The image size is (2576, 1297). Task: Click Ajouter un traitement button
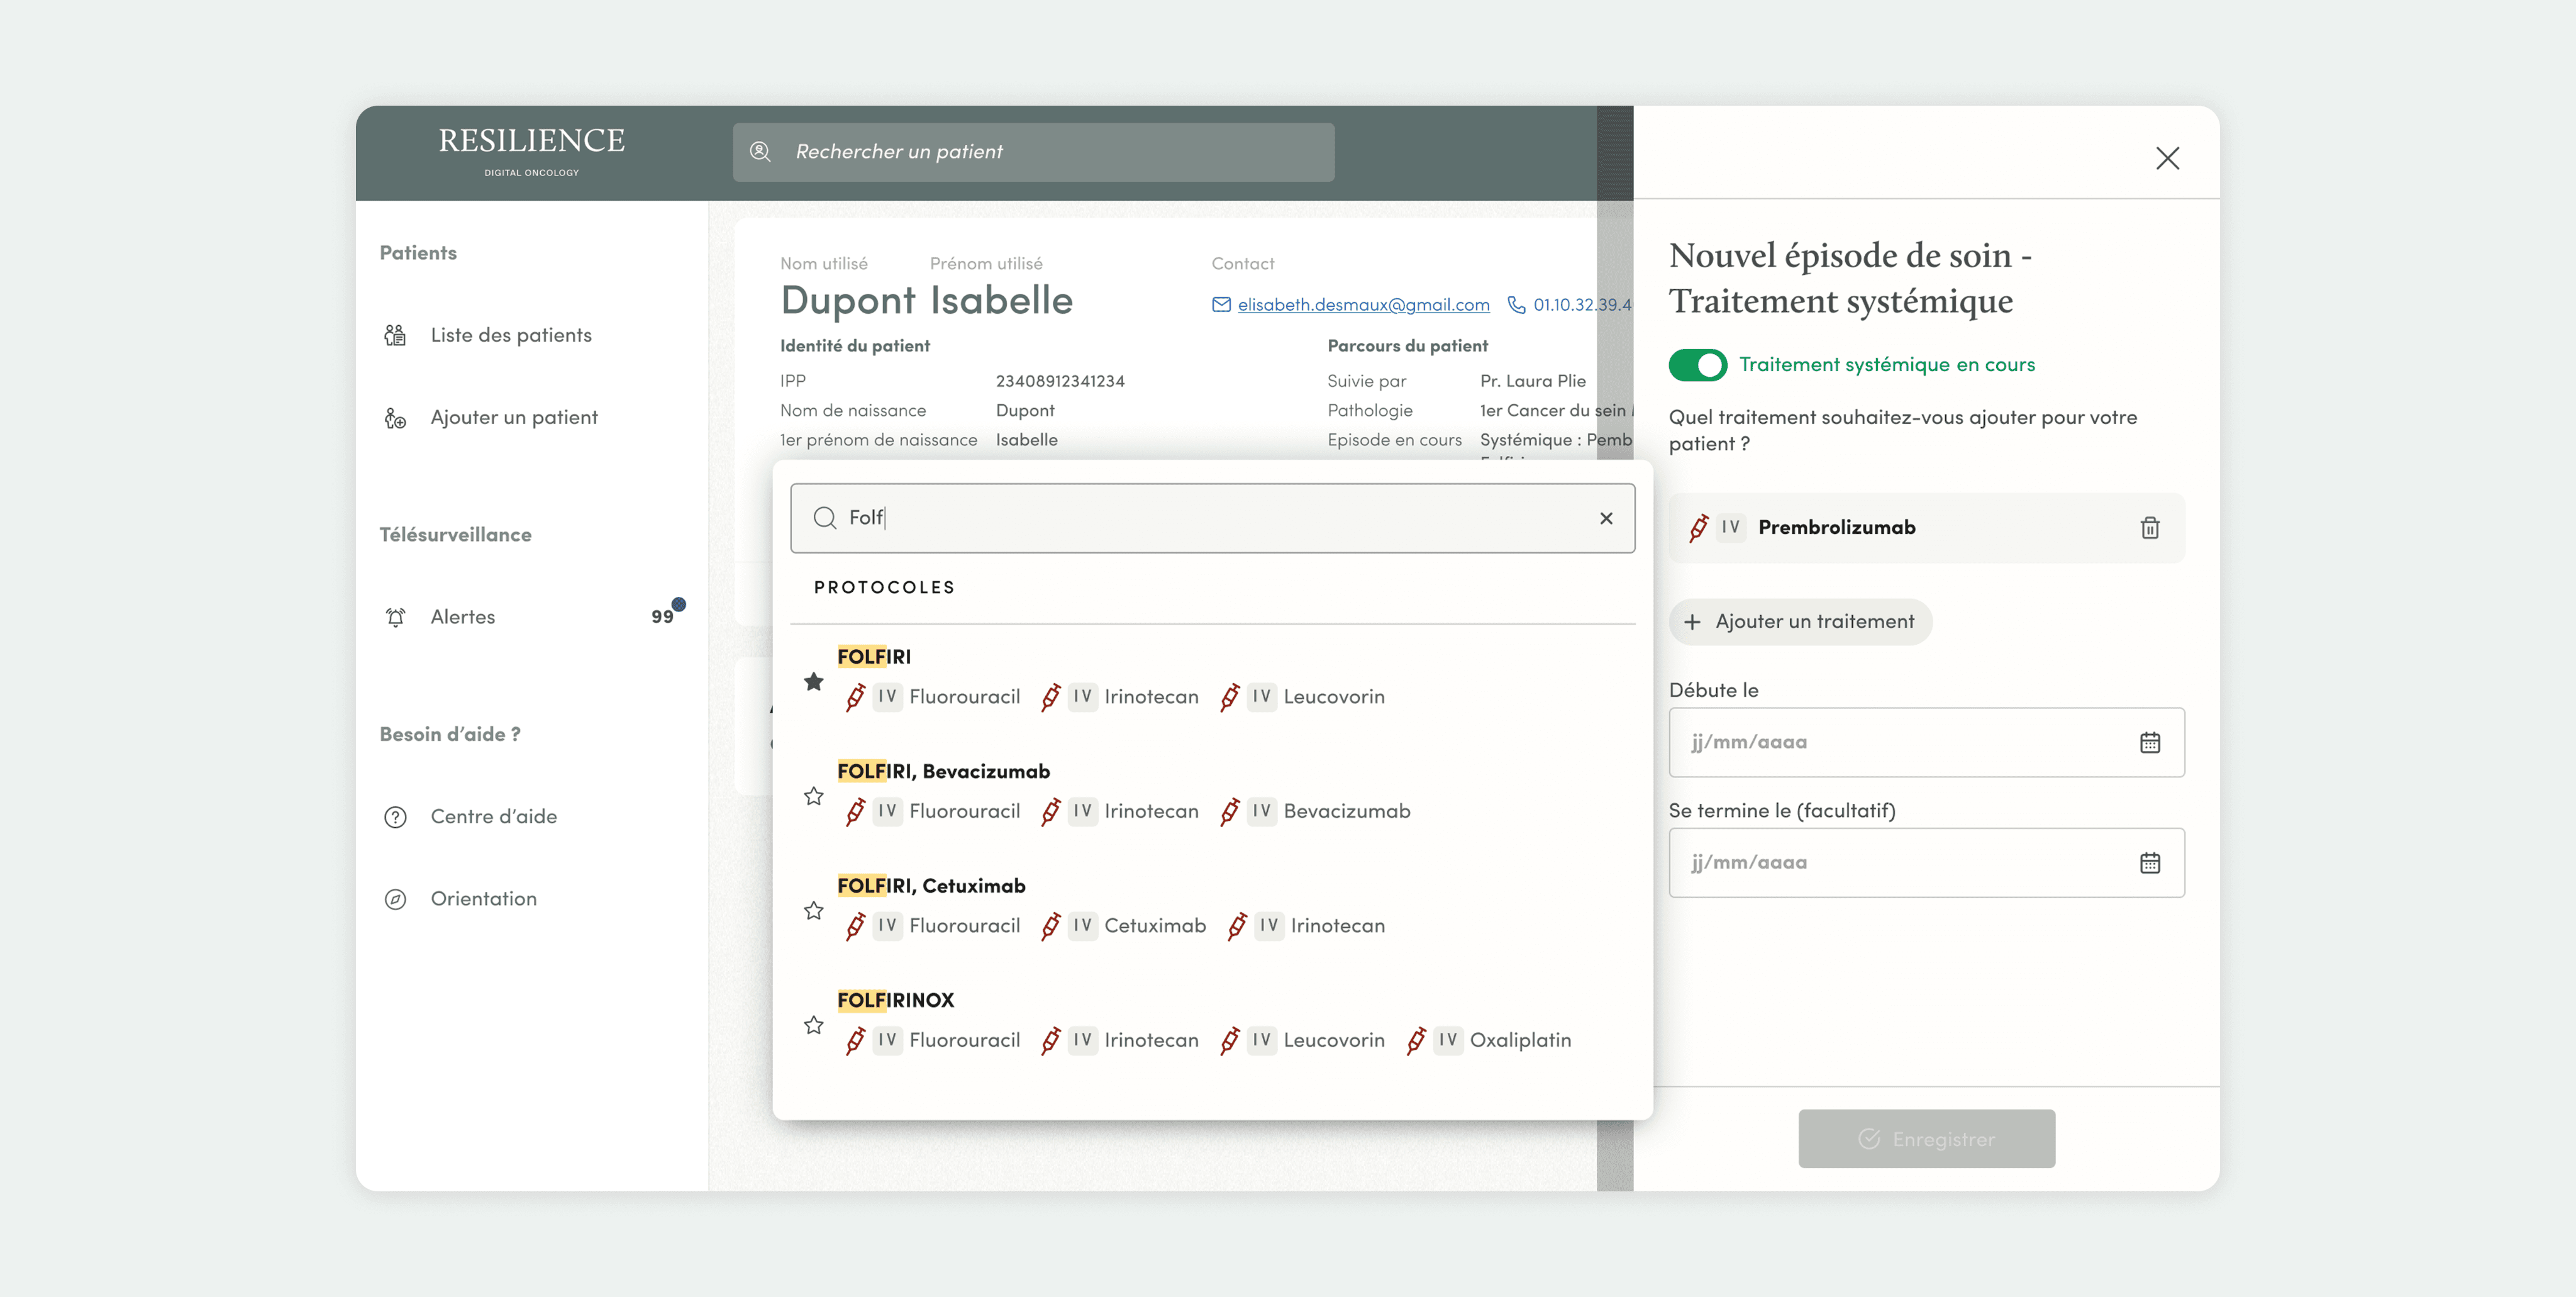[1800, 622]
